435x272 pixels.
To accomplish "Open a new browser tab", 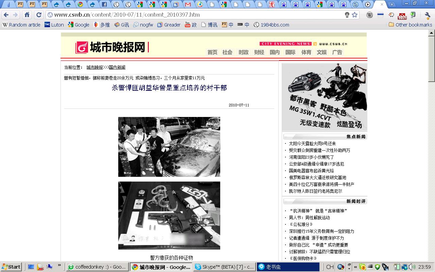I will [x=392, y=4].
